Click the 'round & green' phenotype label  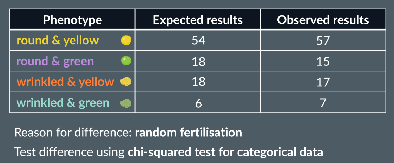55,61
